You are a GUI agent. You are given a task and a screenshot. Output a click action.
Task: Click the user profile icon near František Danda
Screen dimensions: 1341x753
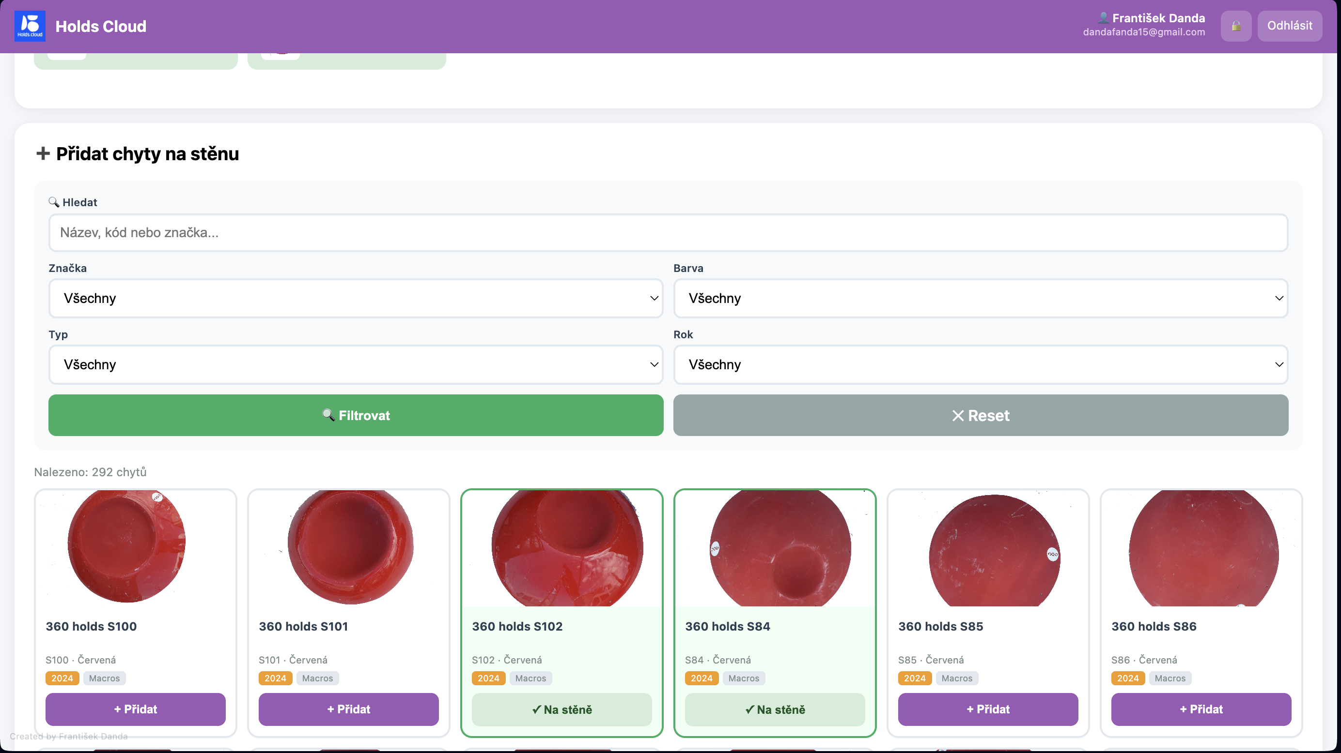1103,18
